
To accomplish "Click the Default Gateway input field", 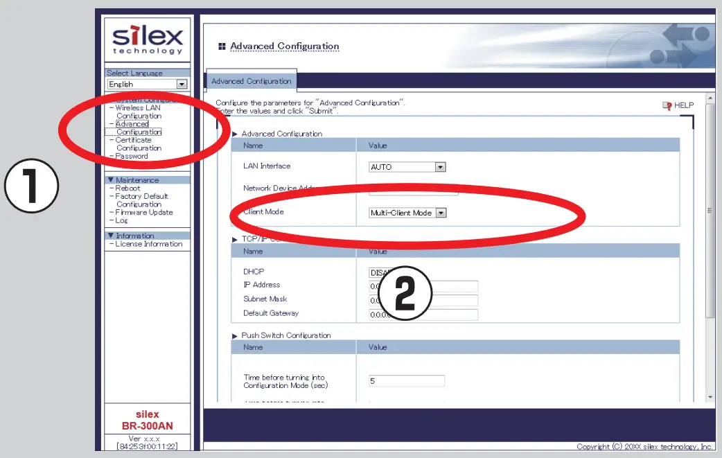I will pyautogui.click(x=423, y=315).
